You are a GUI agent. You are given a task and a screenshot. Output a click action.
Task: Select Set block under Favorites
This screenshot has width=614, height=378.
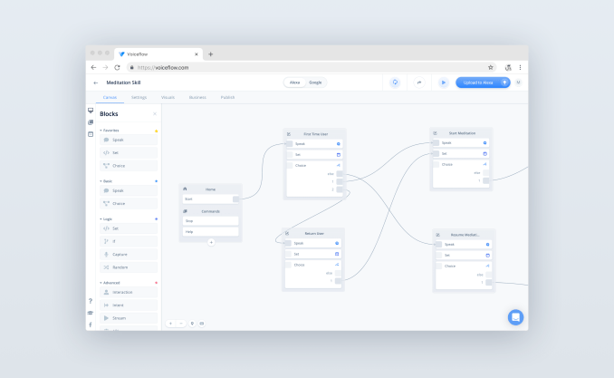[x=129, y=153]
